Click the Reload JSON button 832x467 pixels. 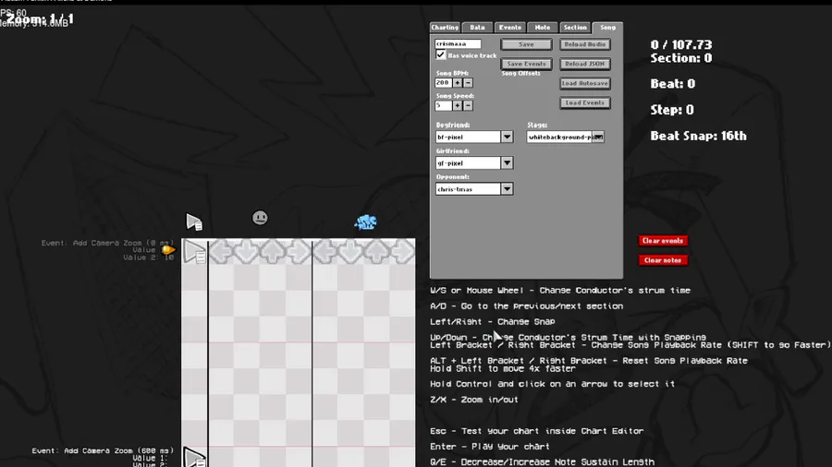(585, 64)
